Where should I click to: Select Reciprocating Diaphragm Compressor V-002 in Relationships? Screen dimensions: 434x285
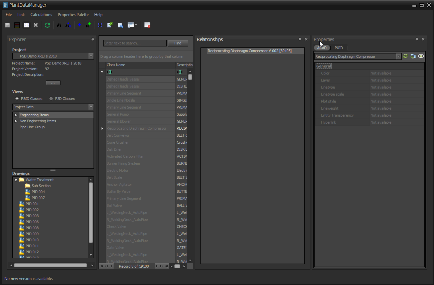tap(250, 51)
